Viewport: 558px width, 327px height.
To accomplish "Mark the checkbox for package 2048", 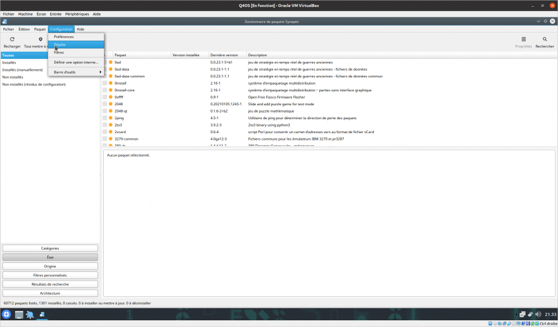I will pos(104,104).
